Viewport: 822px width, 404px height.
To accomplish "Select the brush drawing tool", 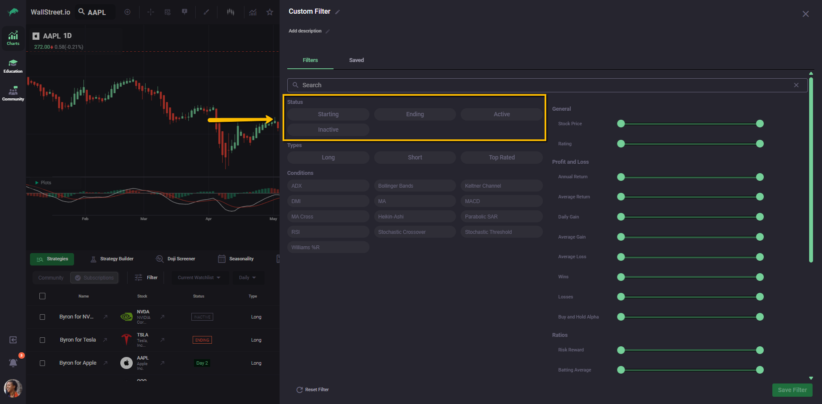I will coord(206,12).
